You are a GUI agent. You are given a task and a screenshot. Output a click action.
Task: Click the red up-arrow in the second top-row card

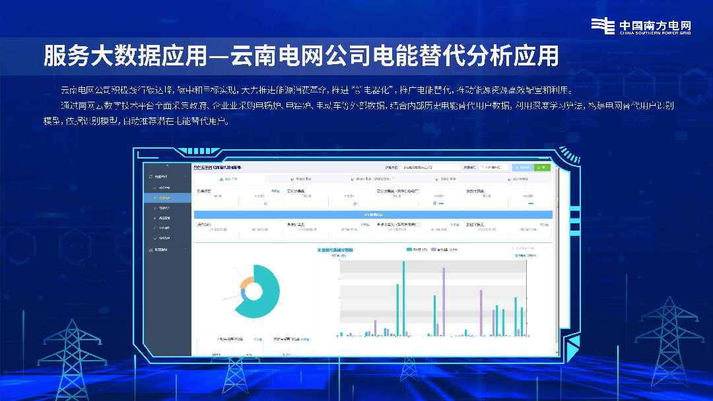tap(355, 203)
